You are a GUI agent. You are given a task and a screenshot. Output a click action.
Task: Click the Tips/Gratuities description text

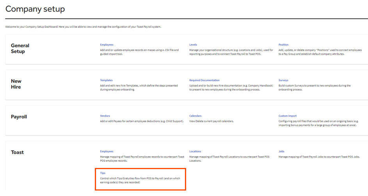[x=139, y=180]
